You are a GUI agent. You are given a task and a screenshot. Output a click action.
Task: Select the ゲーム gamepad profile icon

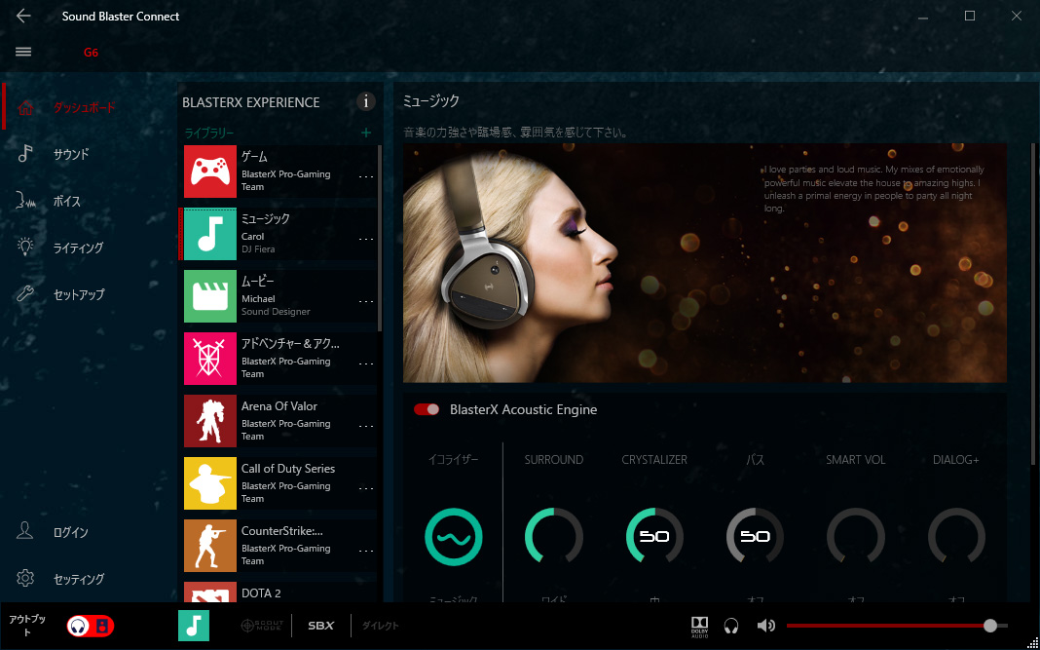point(210,172)
